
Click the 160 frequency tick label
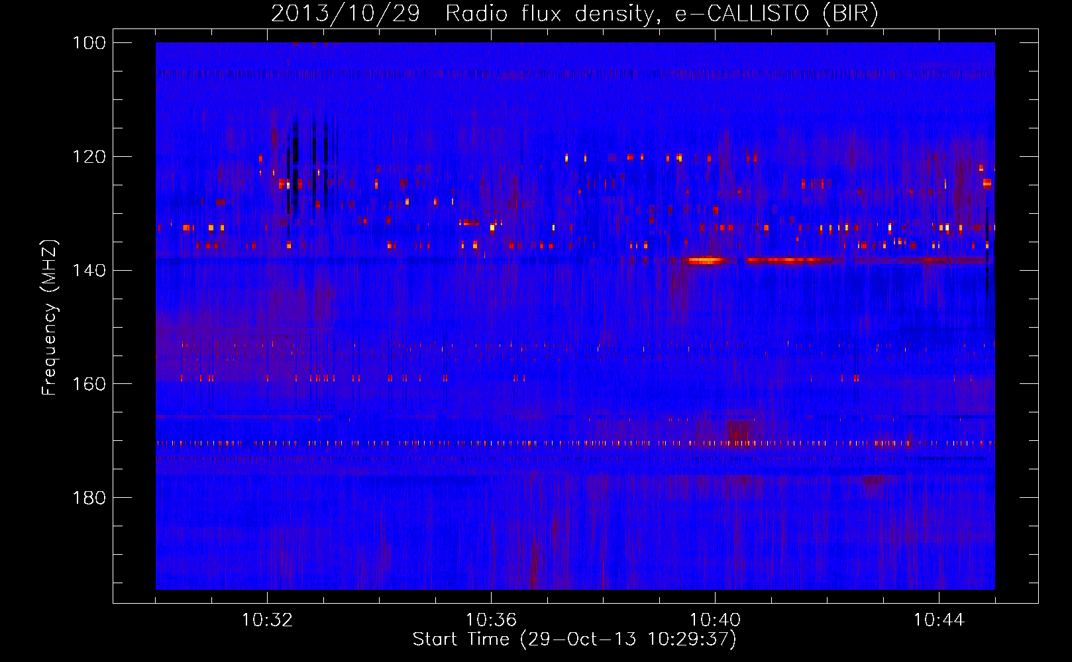[89, 384]
